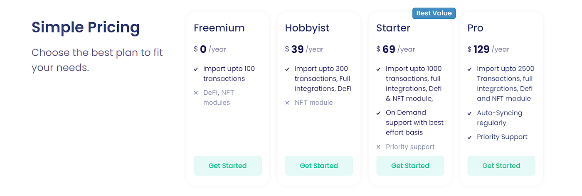The width and height of the screenshot is (582, 196).
Task: Select the Freemium plan title
Action: point(219,28)
